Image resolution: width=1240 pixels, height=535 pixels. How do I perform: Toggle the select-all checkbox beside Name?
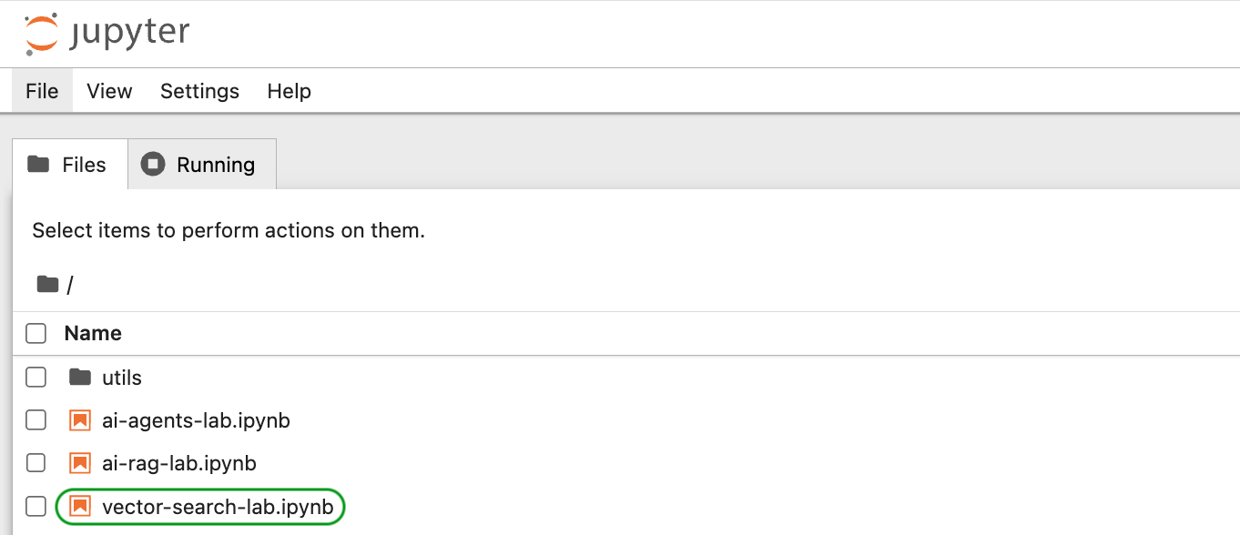coord(36,334)
